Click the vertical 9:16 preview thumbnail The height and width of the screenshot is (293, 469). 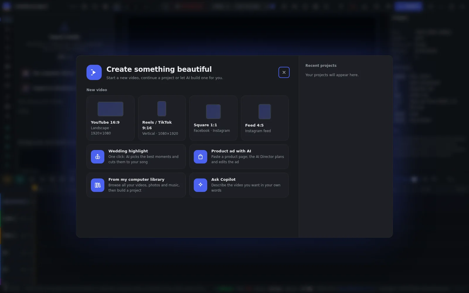click(x=162, y=109)
